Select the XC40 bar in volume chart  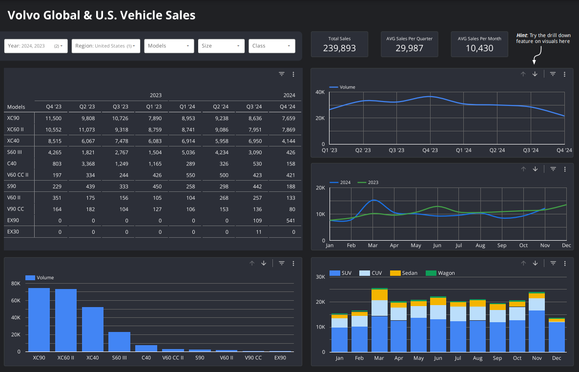click(x=93, y=330)
